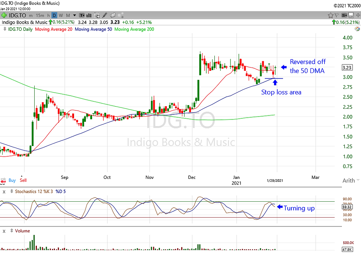
Task: Click the 3.23 current price tag
Action: click(347, 68)
